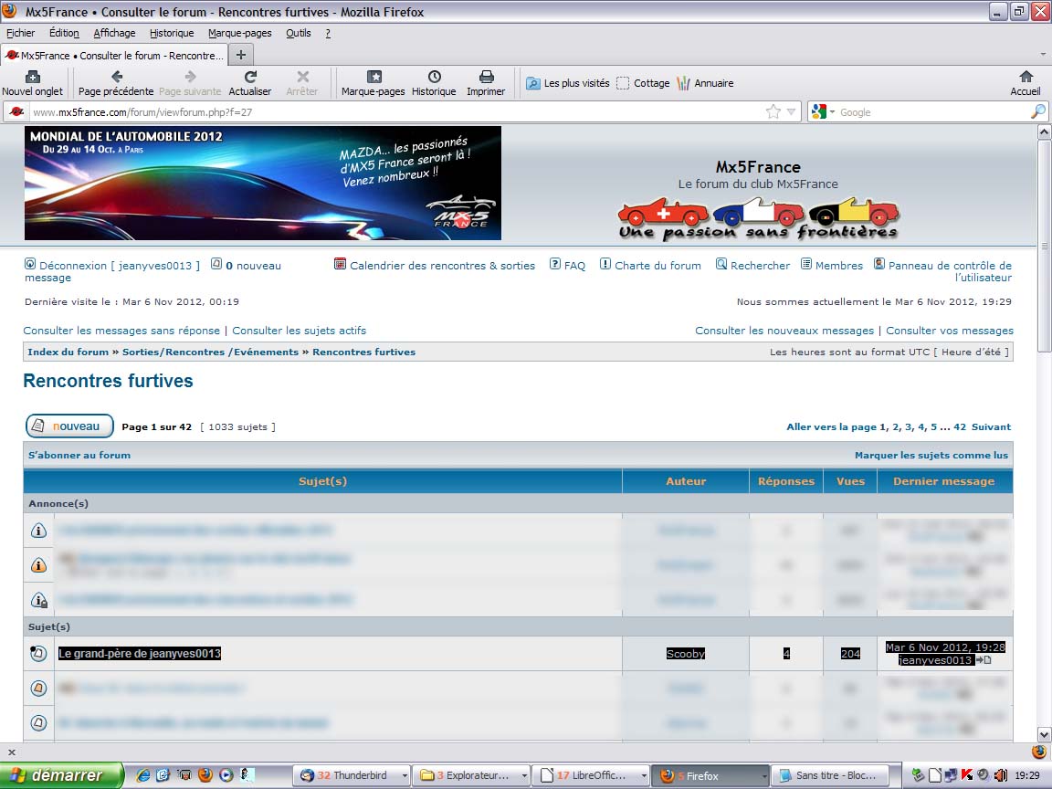Open the Outils menu

click(298, 33)
